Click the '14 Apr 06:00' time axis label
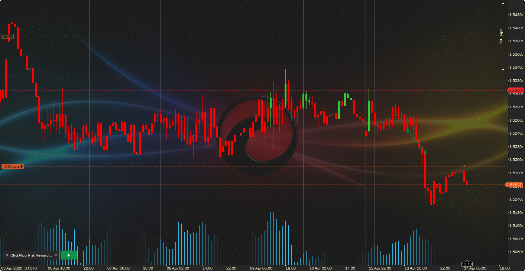Viewport: 525px width, 271px height. point(475,268)
